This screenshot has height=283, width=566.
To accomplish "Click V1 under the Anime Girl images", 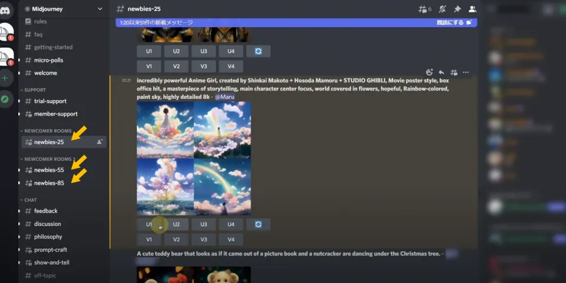I will pyautogui.click(x=149, y=239).
